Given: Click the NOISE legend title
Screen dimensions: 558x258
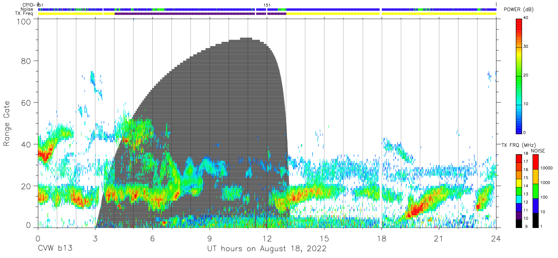Looking at the screenshot, I should tap(538, 151).
